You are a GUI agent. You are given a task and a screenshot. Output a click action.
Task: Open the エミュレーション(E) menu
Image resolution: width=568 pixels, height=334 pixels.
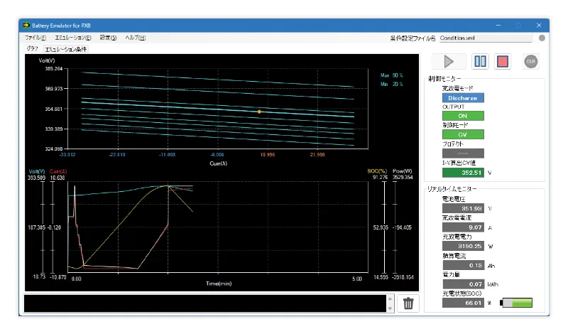coord(73,38)
